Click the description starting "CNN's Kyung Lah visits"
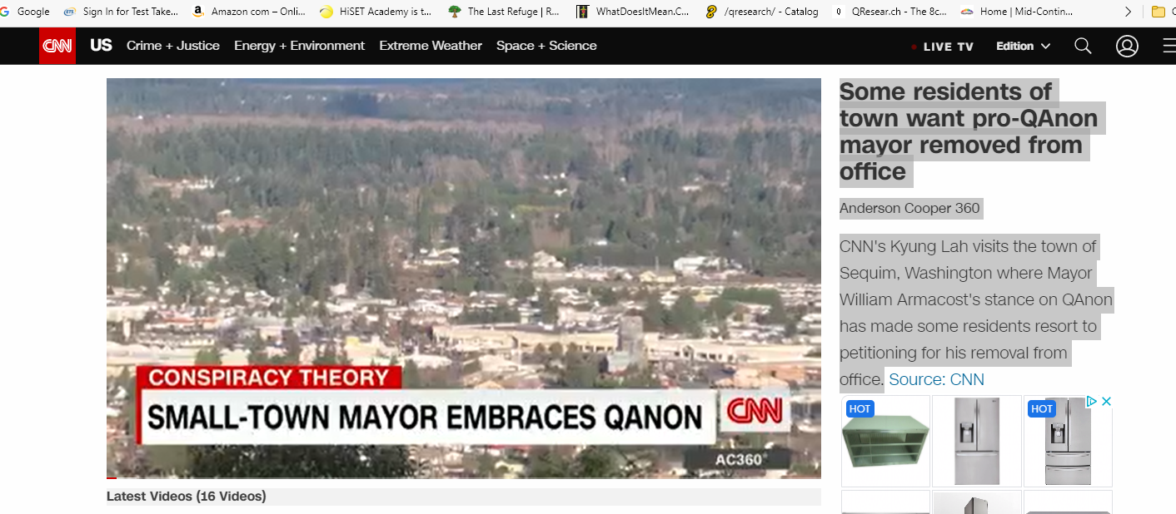 (x=976, y=313)
